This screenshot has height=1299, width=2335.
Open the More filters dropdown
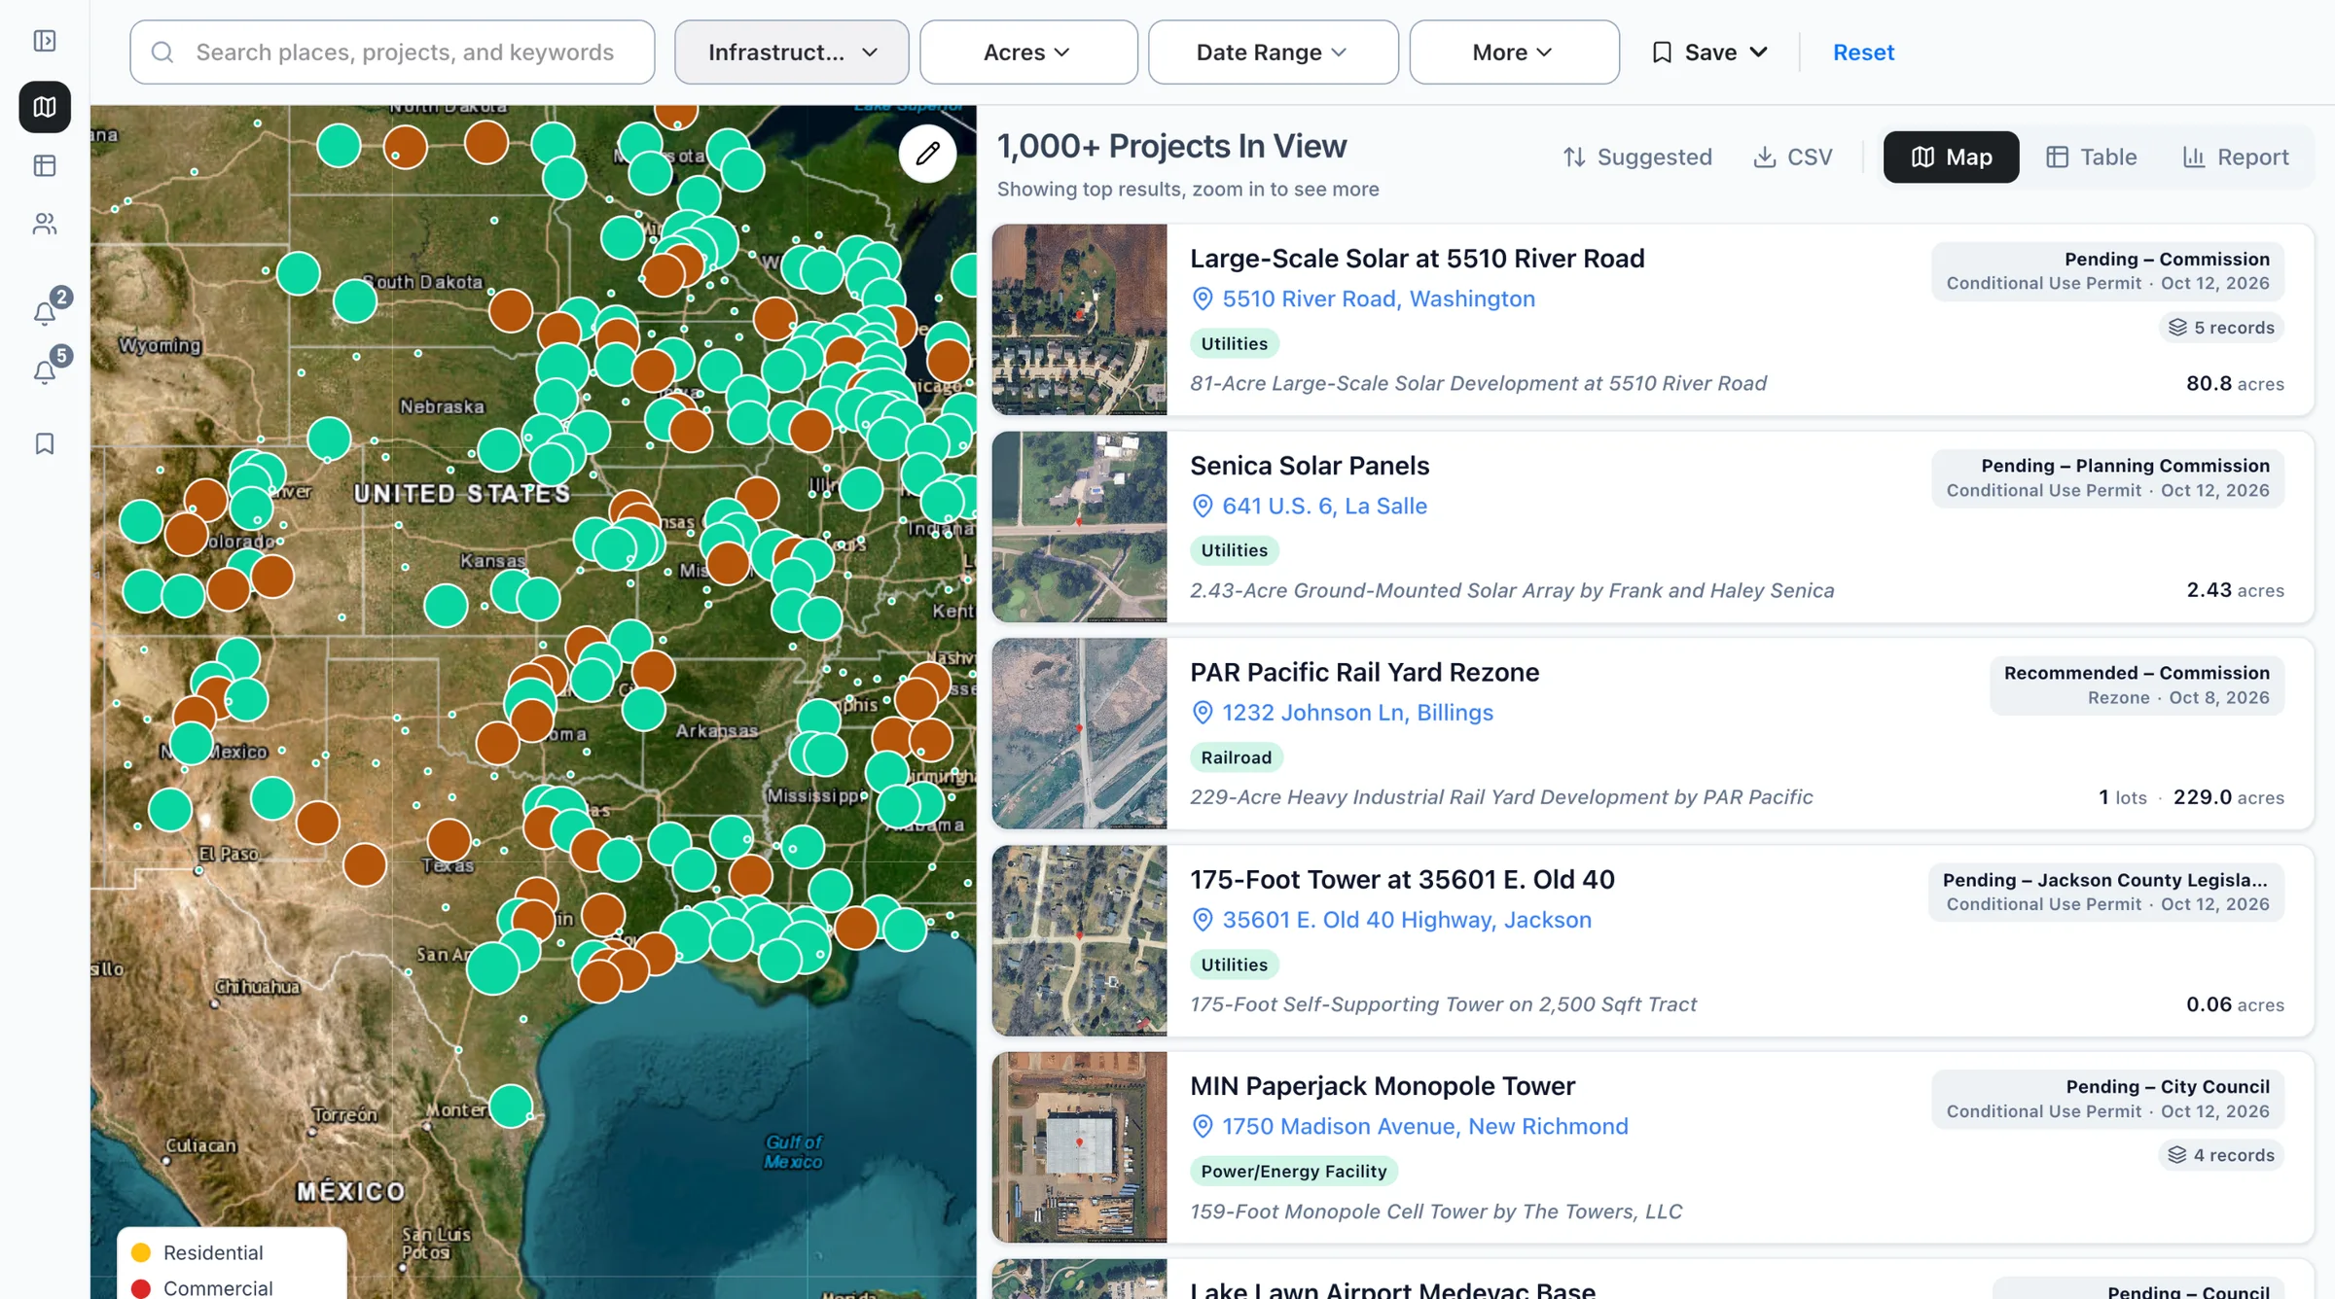click(x=1514, y=53)
